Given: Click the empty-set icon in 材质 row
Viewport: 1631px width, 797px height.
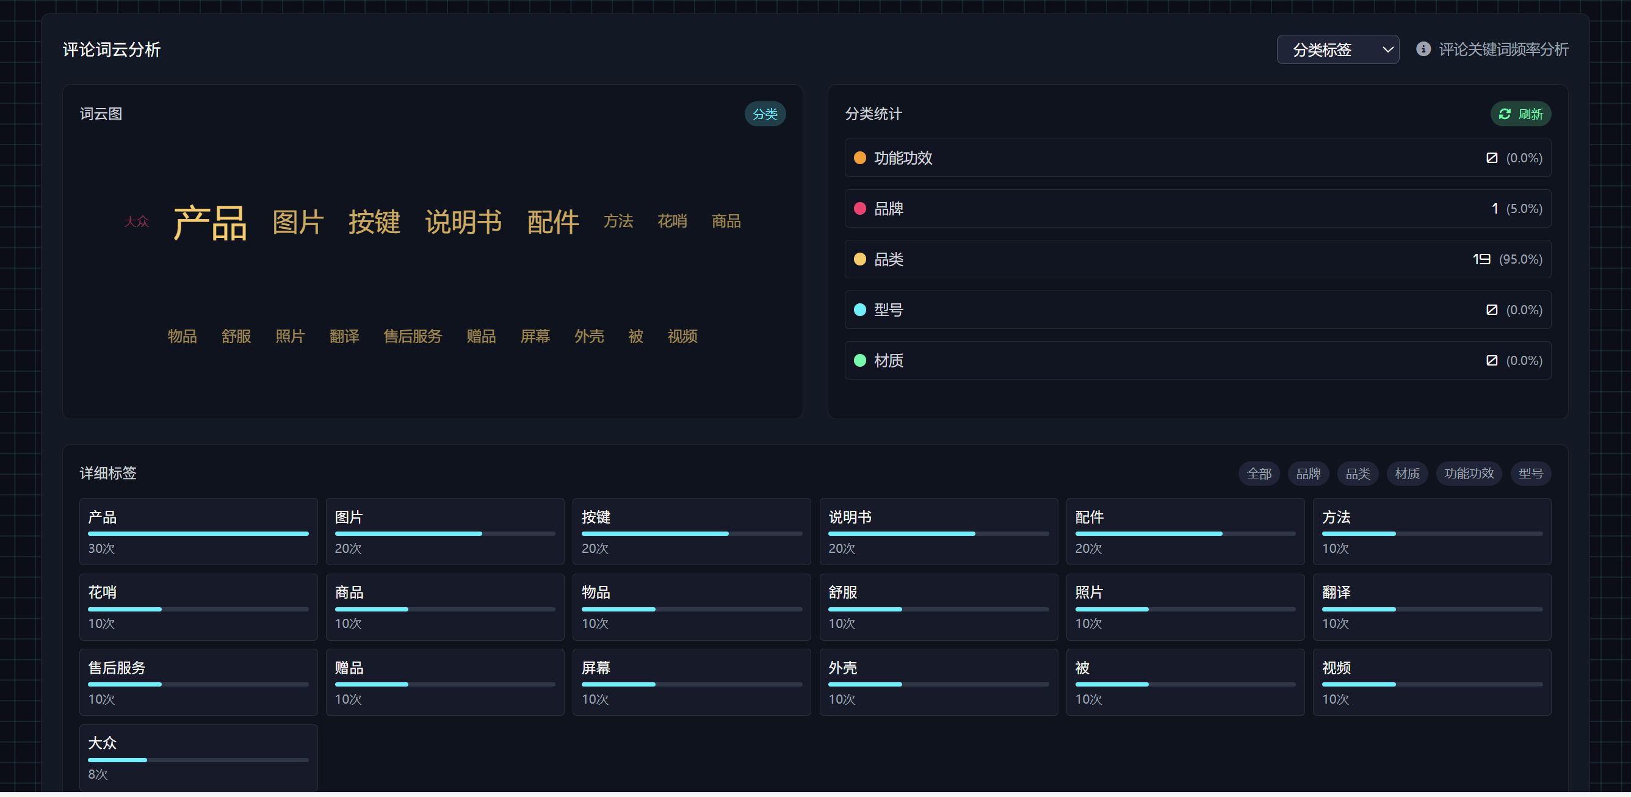Looking at the screenshot, I should tap(1491, 361).
